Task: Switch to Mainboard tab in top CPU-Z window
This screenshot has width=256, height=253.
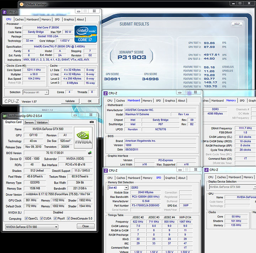Action: coord(32,19)
